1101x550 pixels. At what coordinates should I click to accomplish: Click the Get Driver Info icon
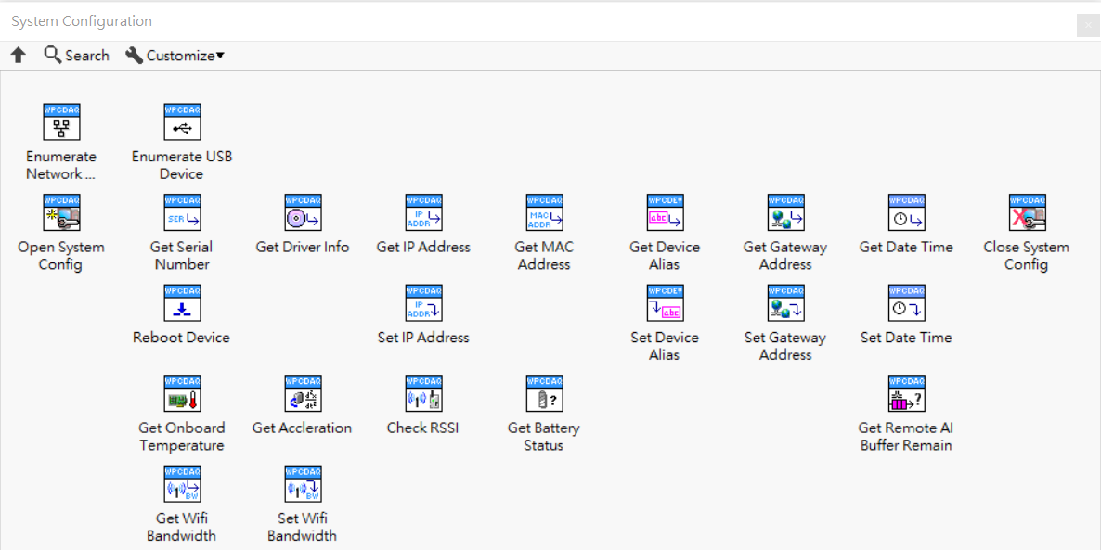303,212
